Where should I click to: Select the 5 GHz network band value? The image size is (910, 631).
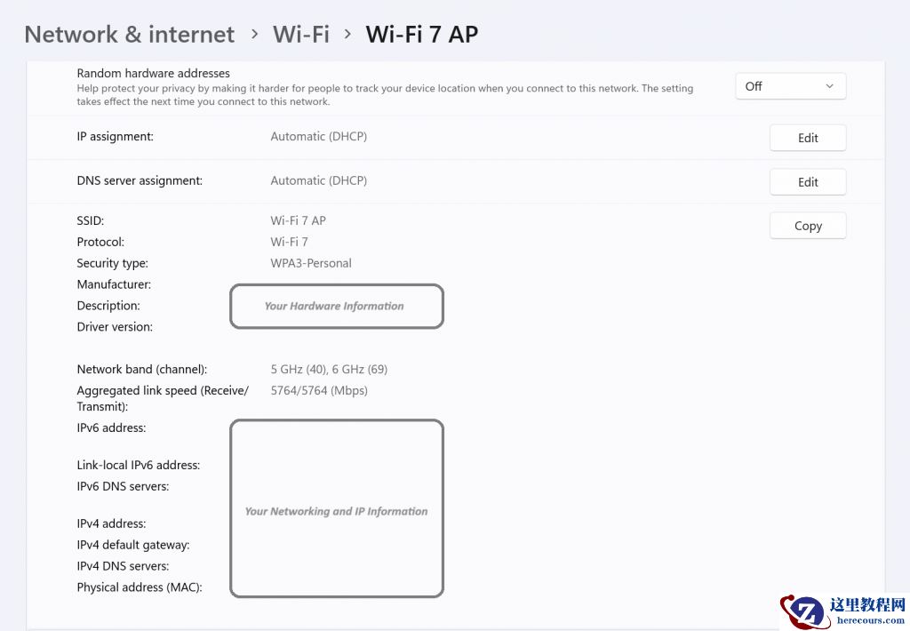329,369
